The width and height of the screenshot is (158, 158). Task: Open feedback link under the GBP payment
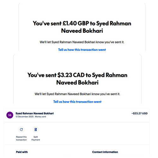pyautogui.click(x=82, y=50)
